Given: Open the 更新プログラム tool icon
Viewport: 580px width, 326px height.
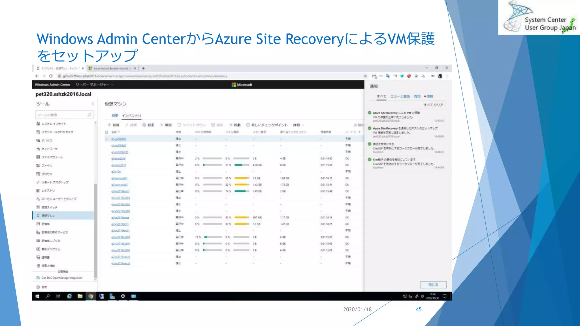Looking at the screenshot, I should [x=38, y=249].
